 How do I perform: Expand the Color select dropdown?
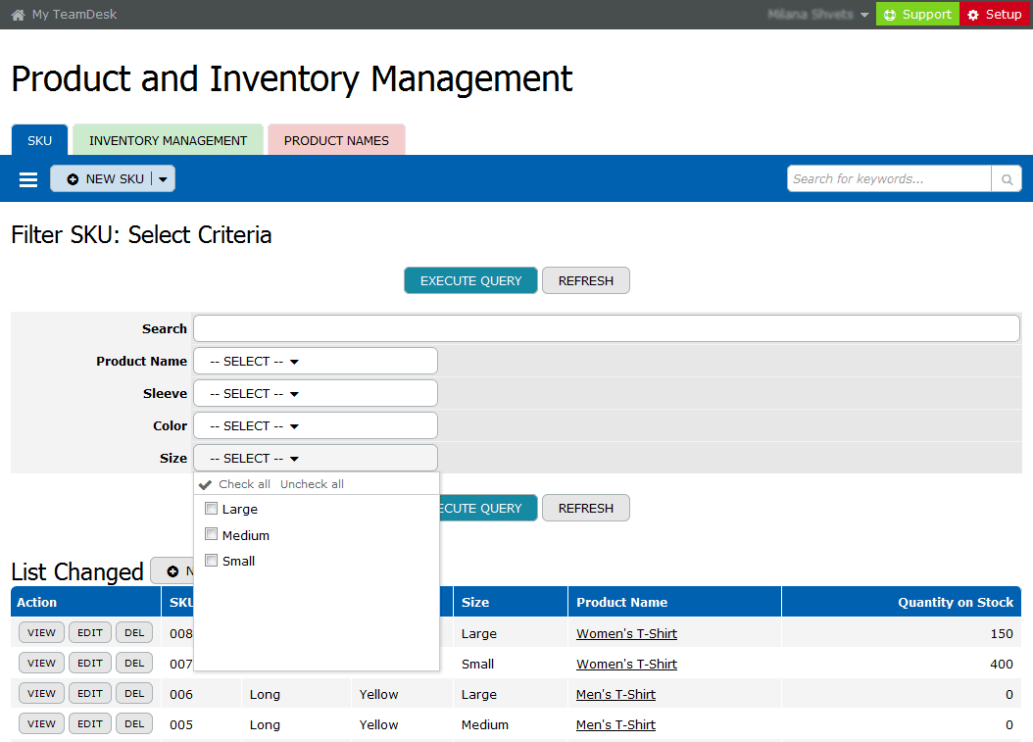point(315,425)
